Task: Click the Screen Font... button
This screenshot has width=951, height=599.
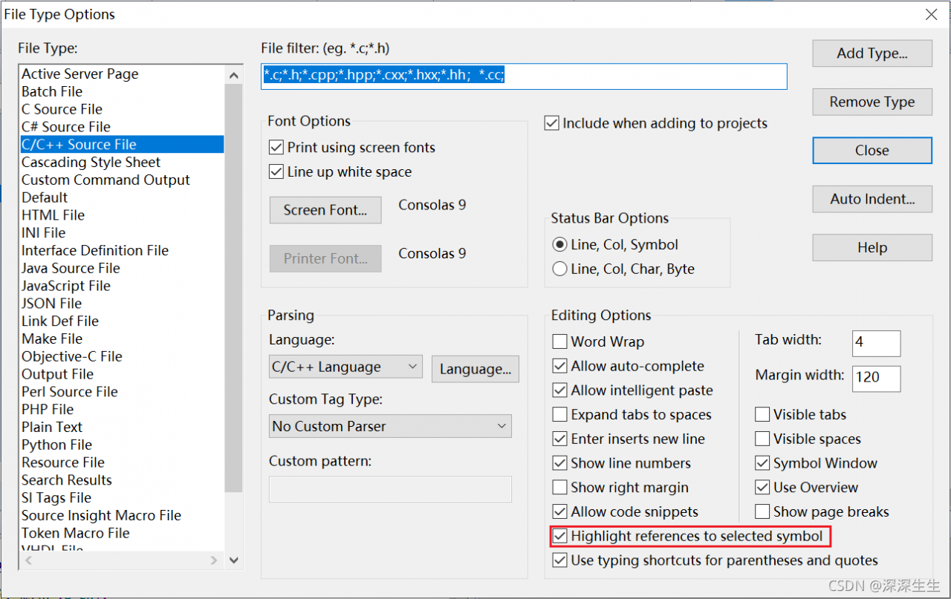Action: click(x=325, y=210)
